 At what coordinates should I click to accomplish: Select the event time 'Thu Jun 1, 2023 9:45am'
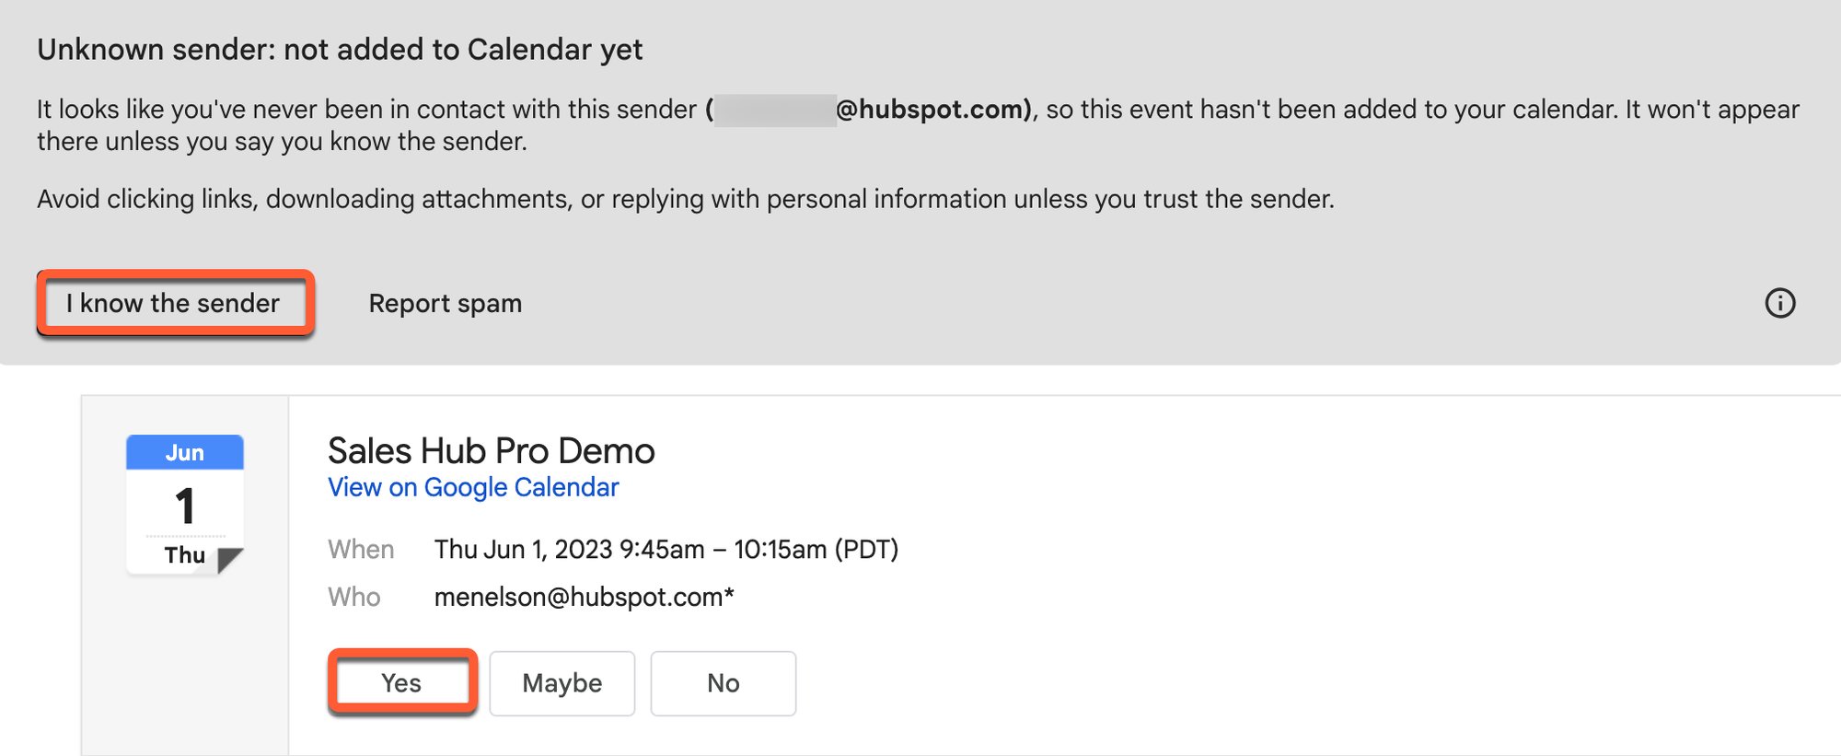click(569, 549)
